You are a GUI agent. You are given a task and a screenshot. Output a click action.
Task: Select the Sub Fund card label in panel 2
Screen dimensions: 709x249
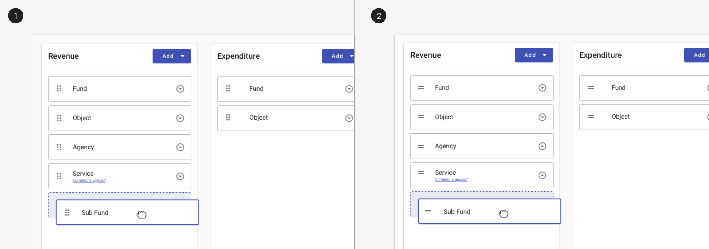pyautogui.click(x=457, y=212)
